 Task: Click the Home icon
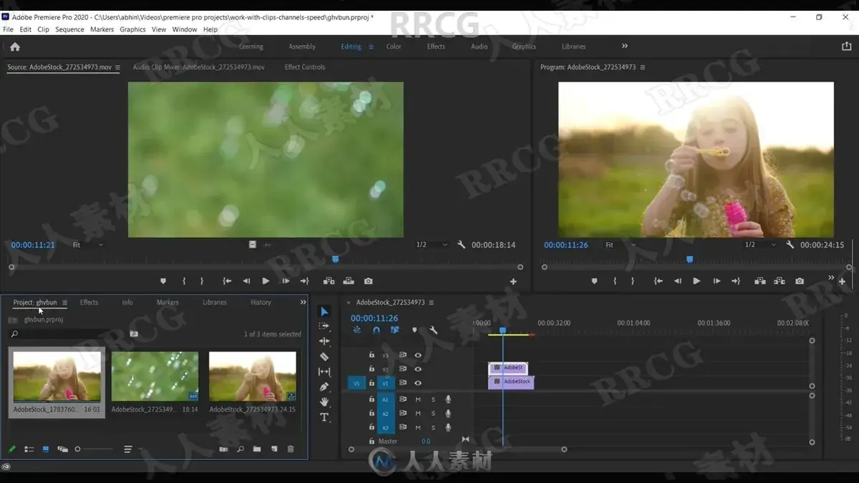pyautogui.click(x=15, y=46)
